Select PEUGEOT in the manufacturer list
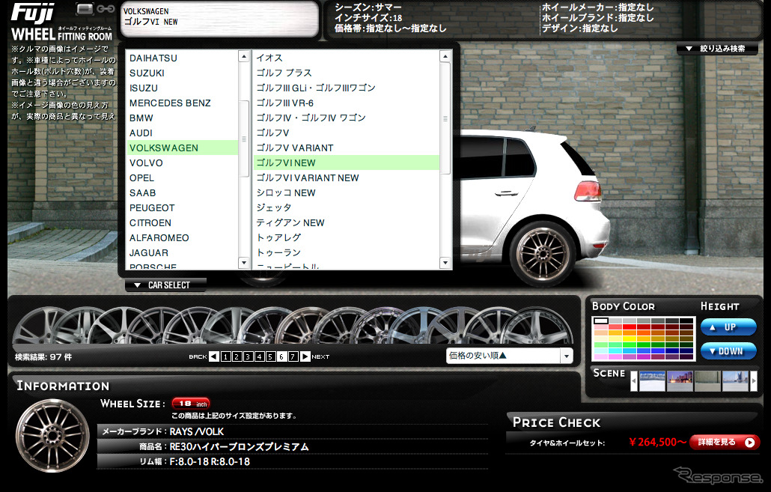Screen dimensions: 771x492 152,207
